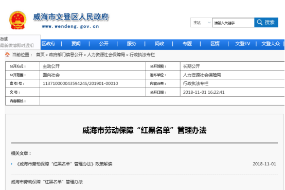Click the 搜索 search button

[266, 22]
